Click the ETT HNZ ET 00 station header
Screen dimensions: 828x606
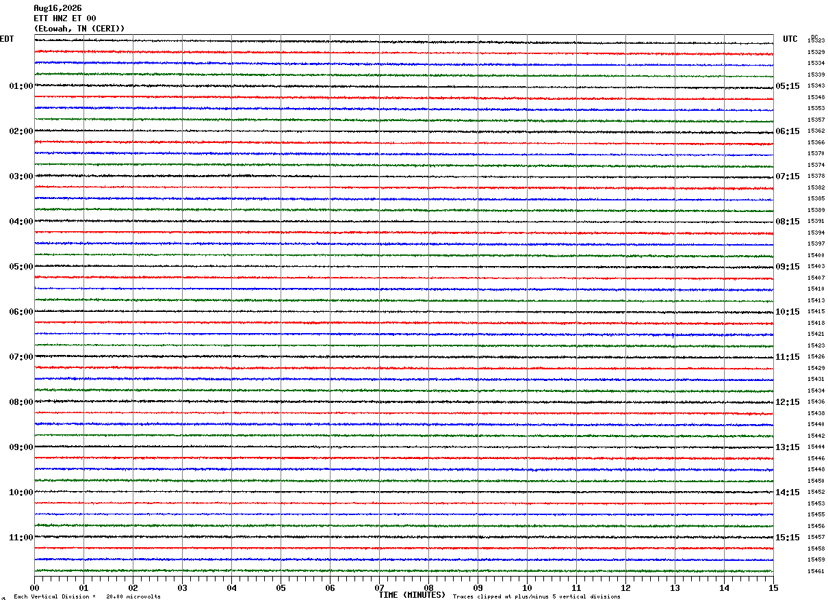click(65, 18)
